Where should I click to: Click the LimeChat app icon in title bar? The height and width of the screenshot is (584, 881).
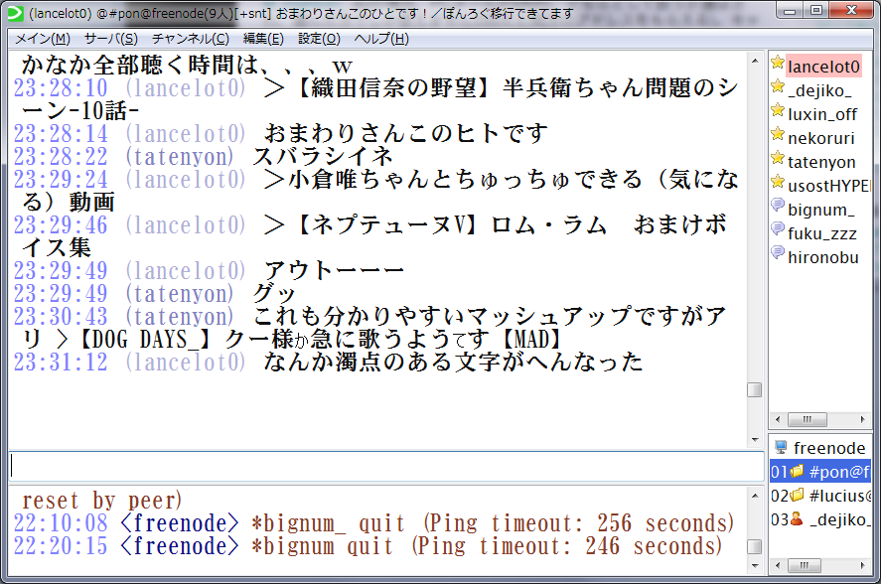pos(15,12)
